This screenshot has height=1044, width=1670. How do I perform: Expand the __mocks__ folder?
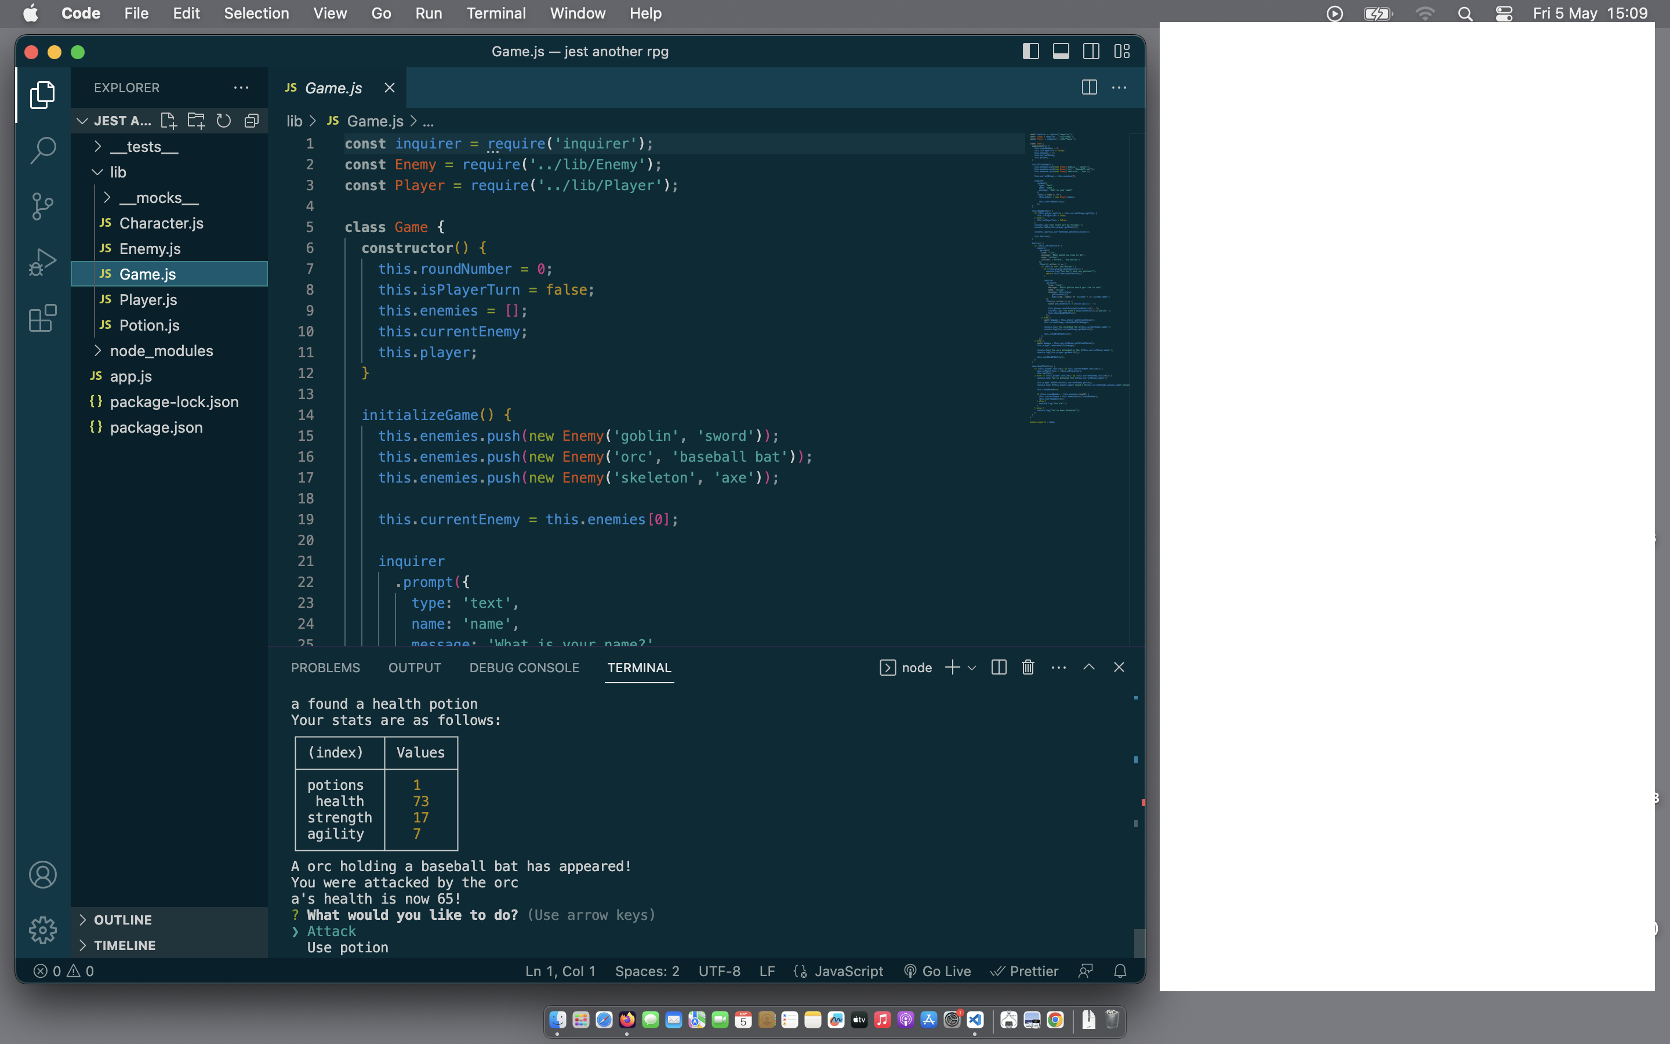169,197
